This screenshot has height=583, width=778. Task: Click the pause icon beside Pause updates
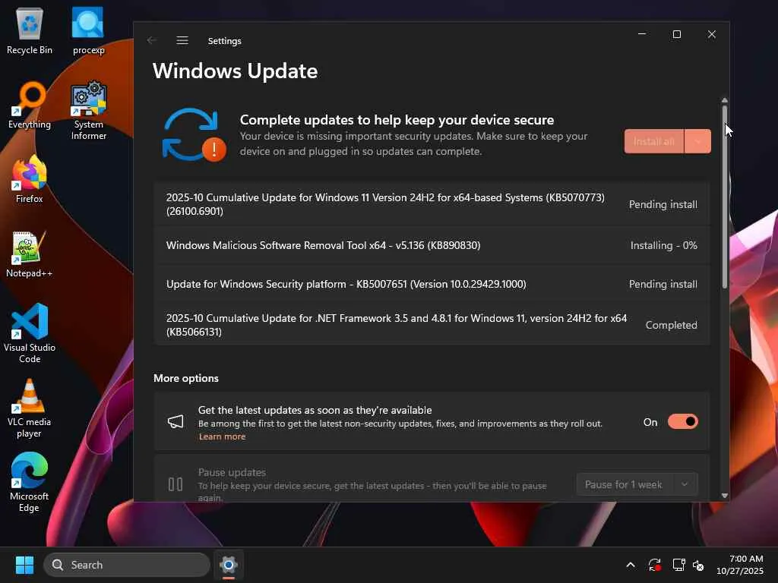point(176,484)
